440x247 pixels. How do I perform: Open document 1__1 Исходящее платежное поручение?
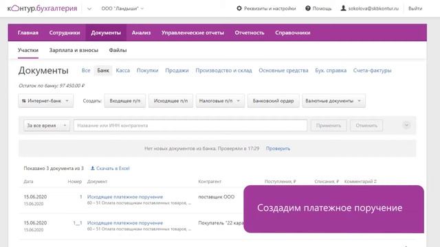click(125, 223)
